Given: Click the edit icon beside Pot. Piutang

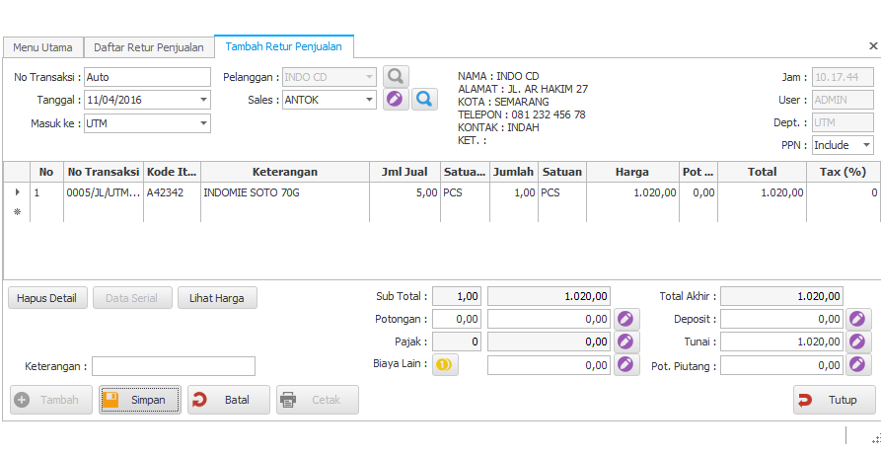Looking at the screenshot, I should click(859, 364).
